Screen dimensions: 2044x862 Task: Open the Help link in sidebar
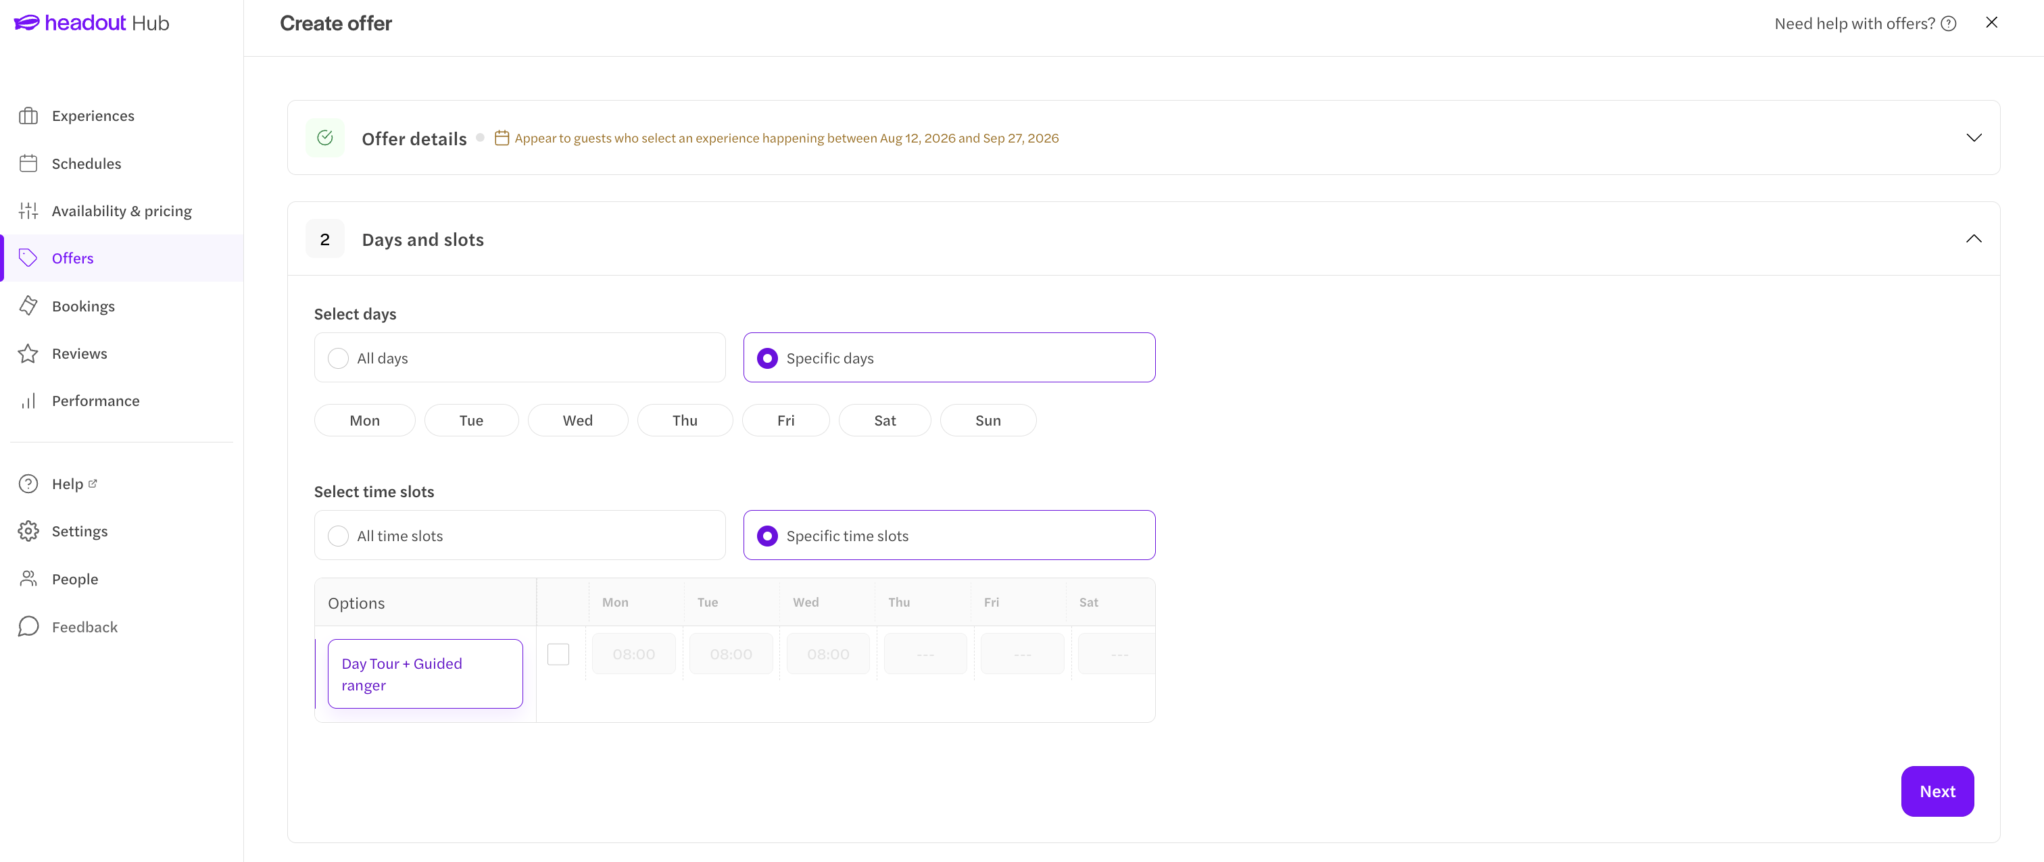[x=122, y=484]
